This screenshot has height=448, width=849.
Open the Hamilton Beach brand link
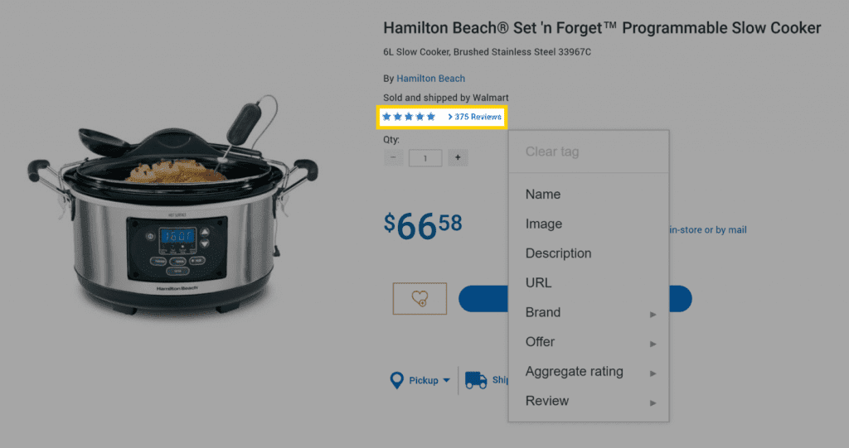tap(430, 79)
